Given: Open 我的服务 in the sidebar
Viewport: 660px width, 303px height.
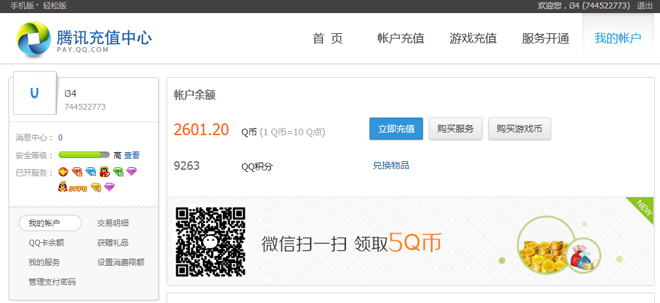Looking at the screenshot, I should 44,263.
